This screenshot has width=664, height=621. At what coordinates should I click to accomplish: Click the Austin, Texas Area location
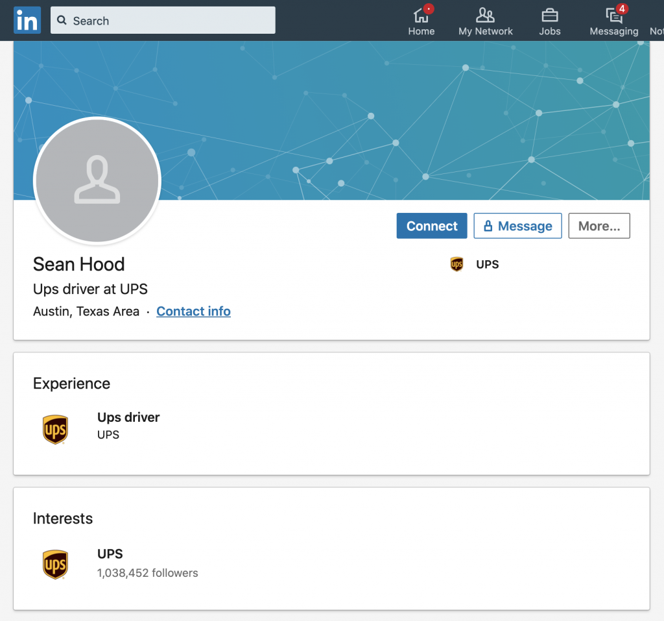tap(86, 311)
